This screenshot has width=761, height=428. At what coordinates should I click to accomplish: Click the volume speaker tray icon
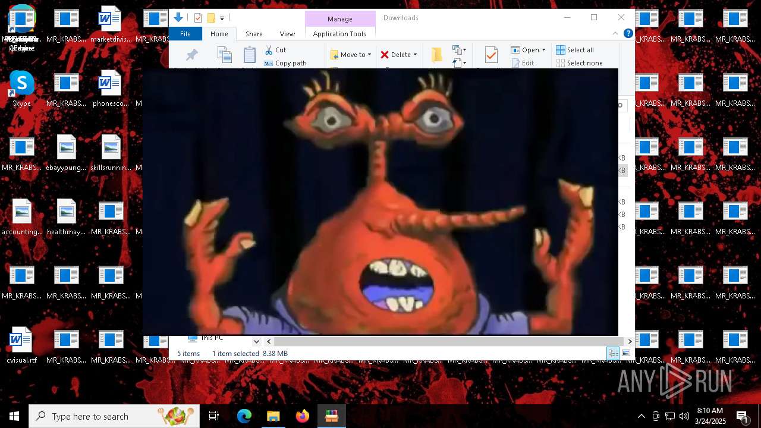coord(684,416)
